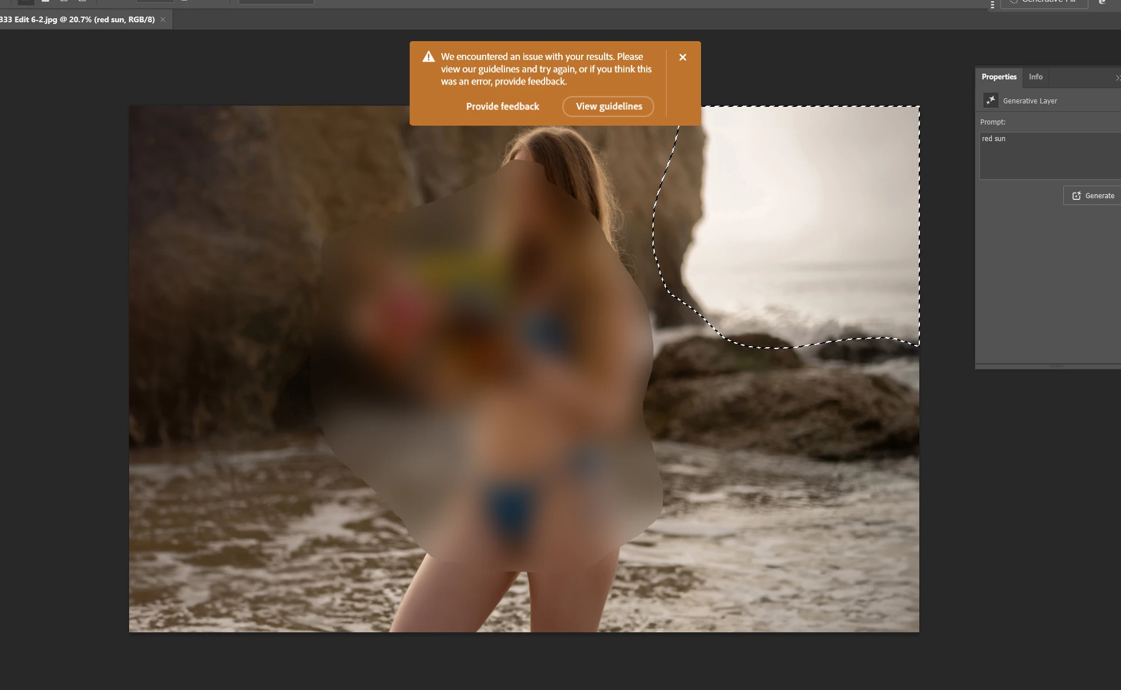Screen dimensions: 1121x690
Task: Click the contextual taskbar drag handle
Action: click(x=992, y=4)
